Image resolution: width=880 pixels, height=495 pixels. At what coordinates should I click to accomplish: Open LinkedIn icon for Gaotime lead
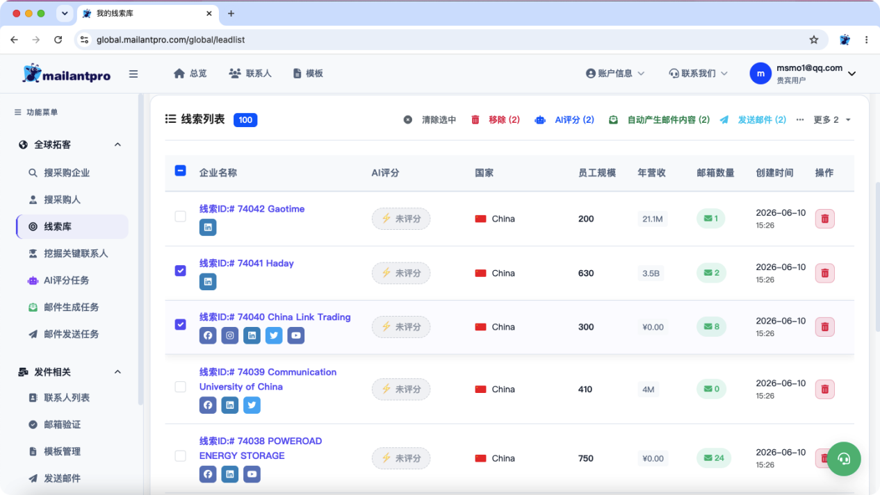pos(208,227)
